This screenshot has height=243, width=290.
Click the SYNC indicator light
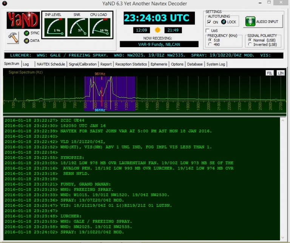pos(26,33)
